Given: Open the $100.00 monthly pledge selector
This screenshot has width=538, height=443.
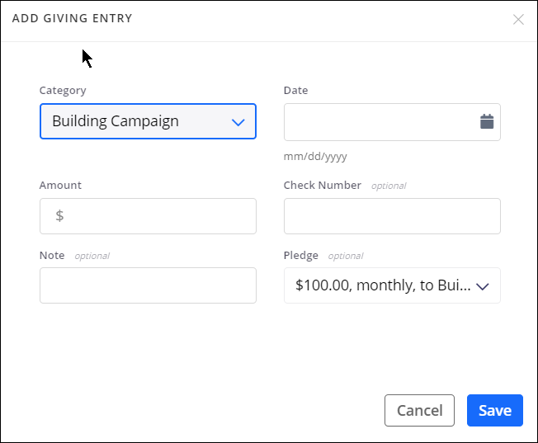Looking at the screenshot, I should point(384,286).
